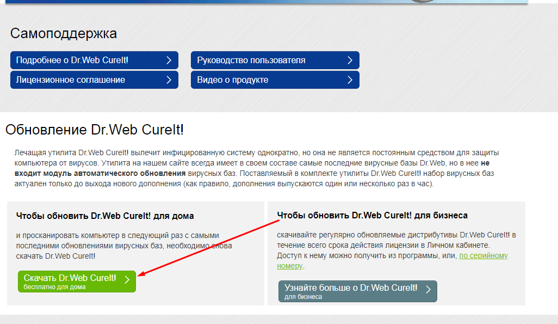Screen dimensions: 558x324
Task: Open "Руководство пользователя" button
Action: 275,60
